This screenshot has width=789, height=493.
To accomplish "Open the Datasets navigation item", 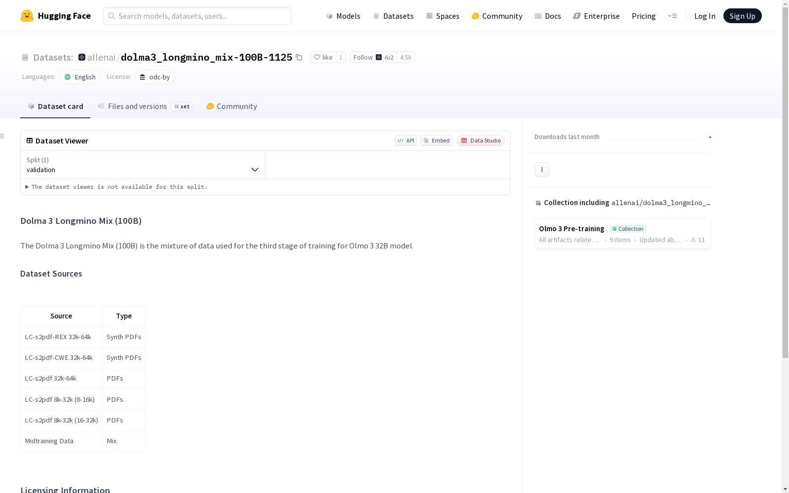I will pyautogui.click(x=393, y=16).
